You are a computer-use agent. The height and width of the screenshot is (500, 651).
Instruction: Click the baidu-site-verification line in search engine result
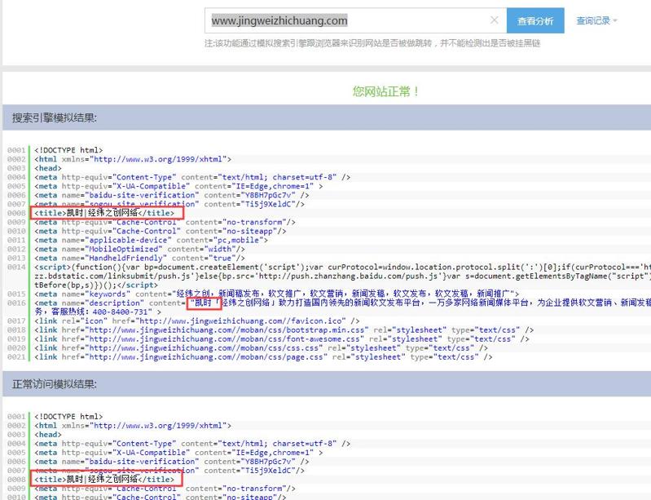pos(171,195)
